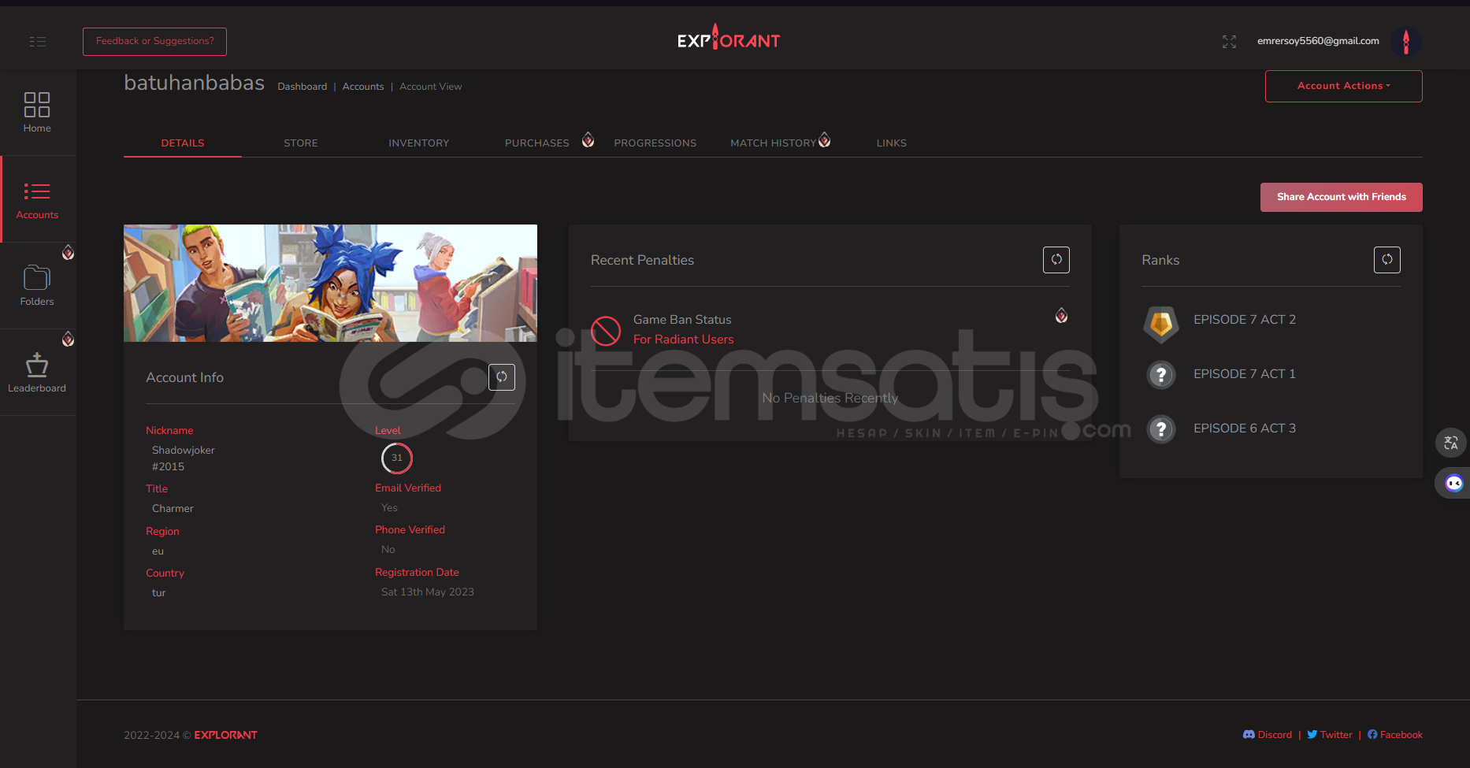Select the Episode 7 Act 2 rank text
The width and height of the screenshot is (1470, 768).
click(1245, 320)
